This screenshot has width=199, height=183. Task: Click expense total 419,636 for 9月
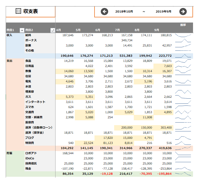(165, 148)
